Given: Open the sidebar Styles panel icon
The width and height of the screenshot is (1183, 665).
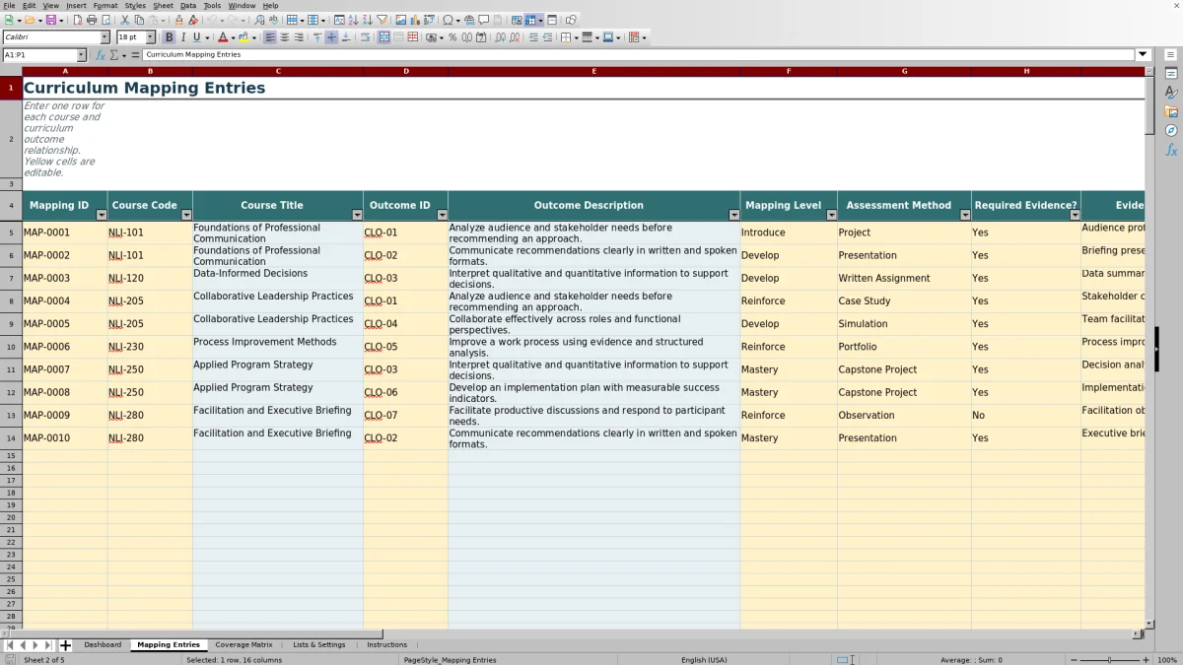Looking at the screenshot, I should click(1171, 93).
